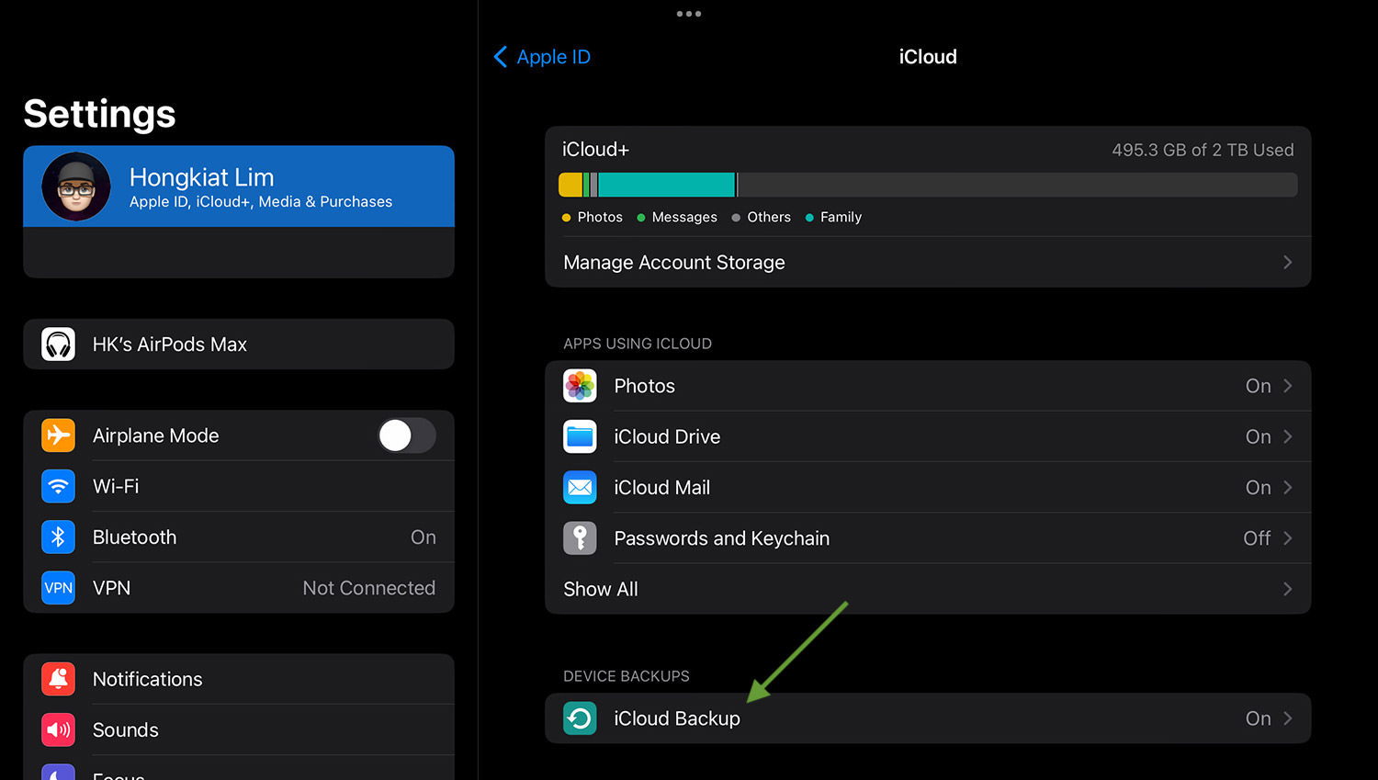Open the Notifications settings row
Image resolution: width=1378 pixels, height=780 pixels.
(x=239, y=679)
